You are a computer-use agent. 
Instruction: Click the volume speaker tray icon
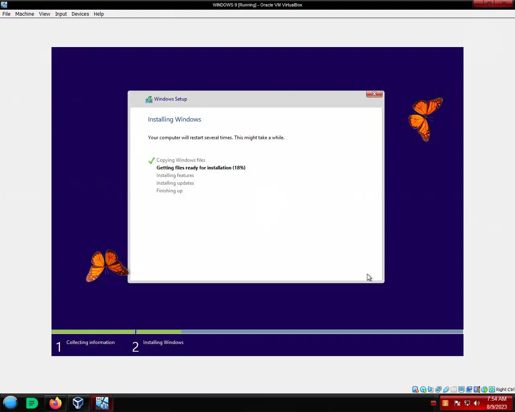click(477, 403)
